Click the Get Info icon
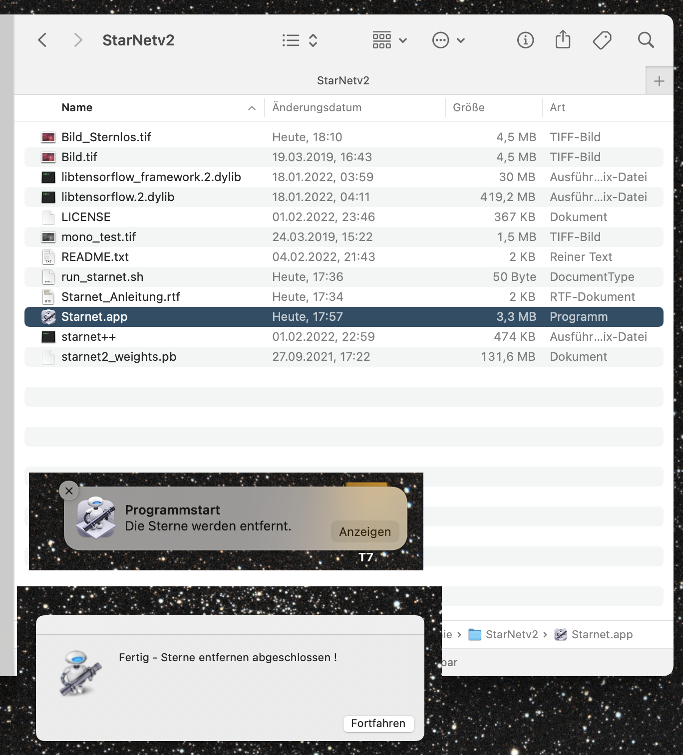 525,40
